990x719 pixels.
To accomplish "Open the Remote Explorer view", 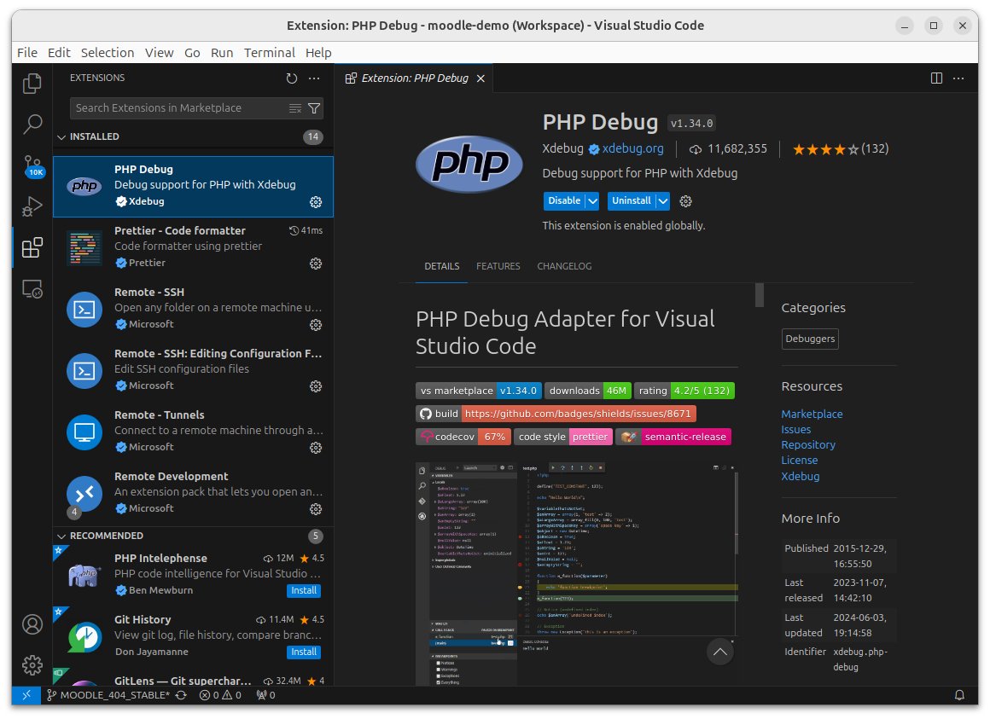I will (32, 289).
